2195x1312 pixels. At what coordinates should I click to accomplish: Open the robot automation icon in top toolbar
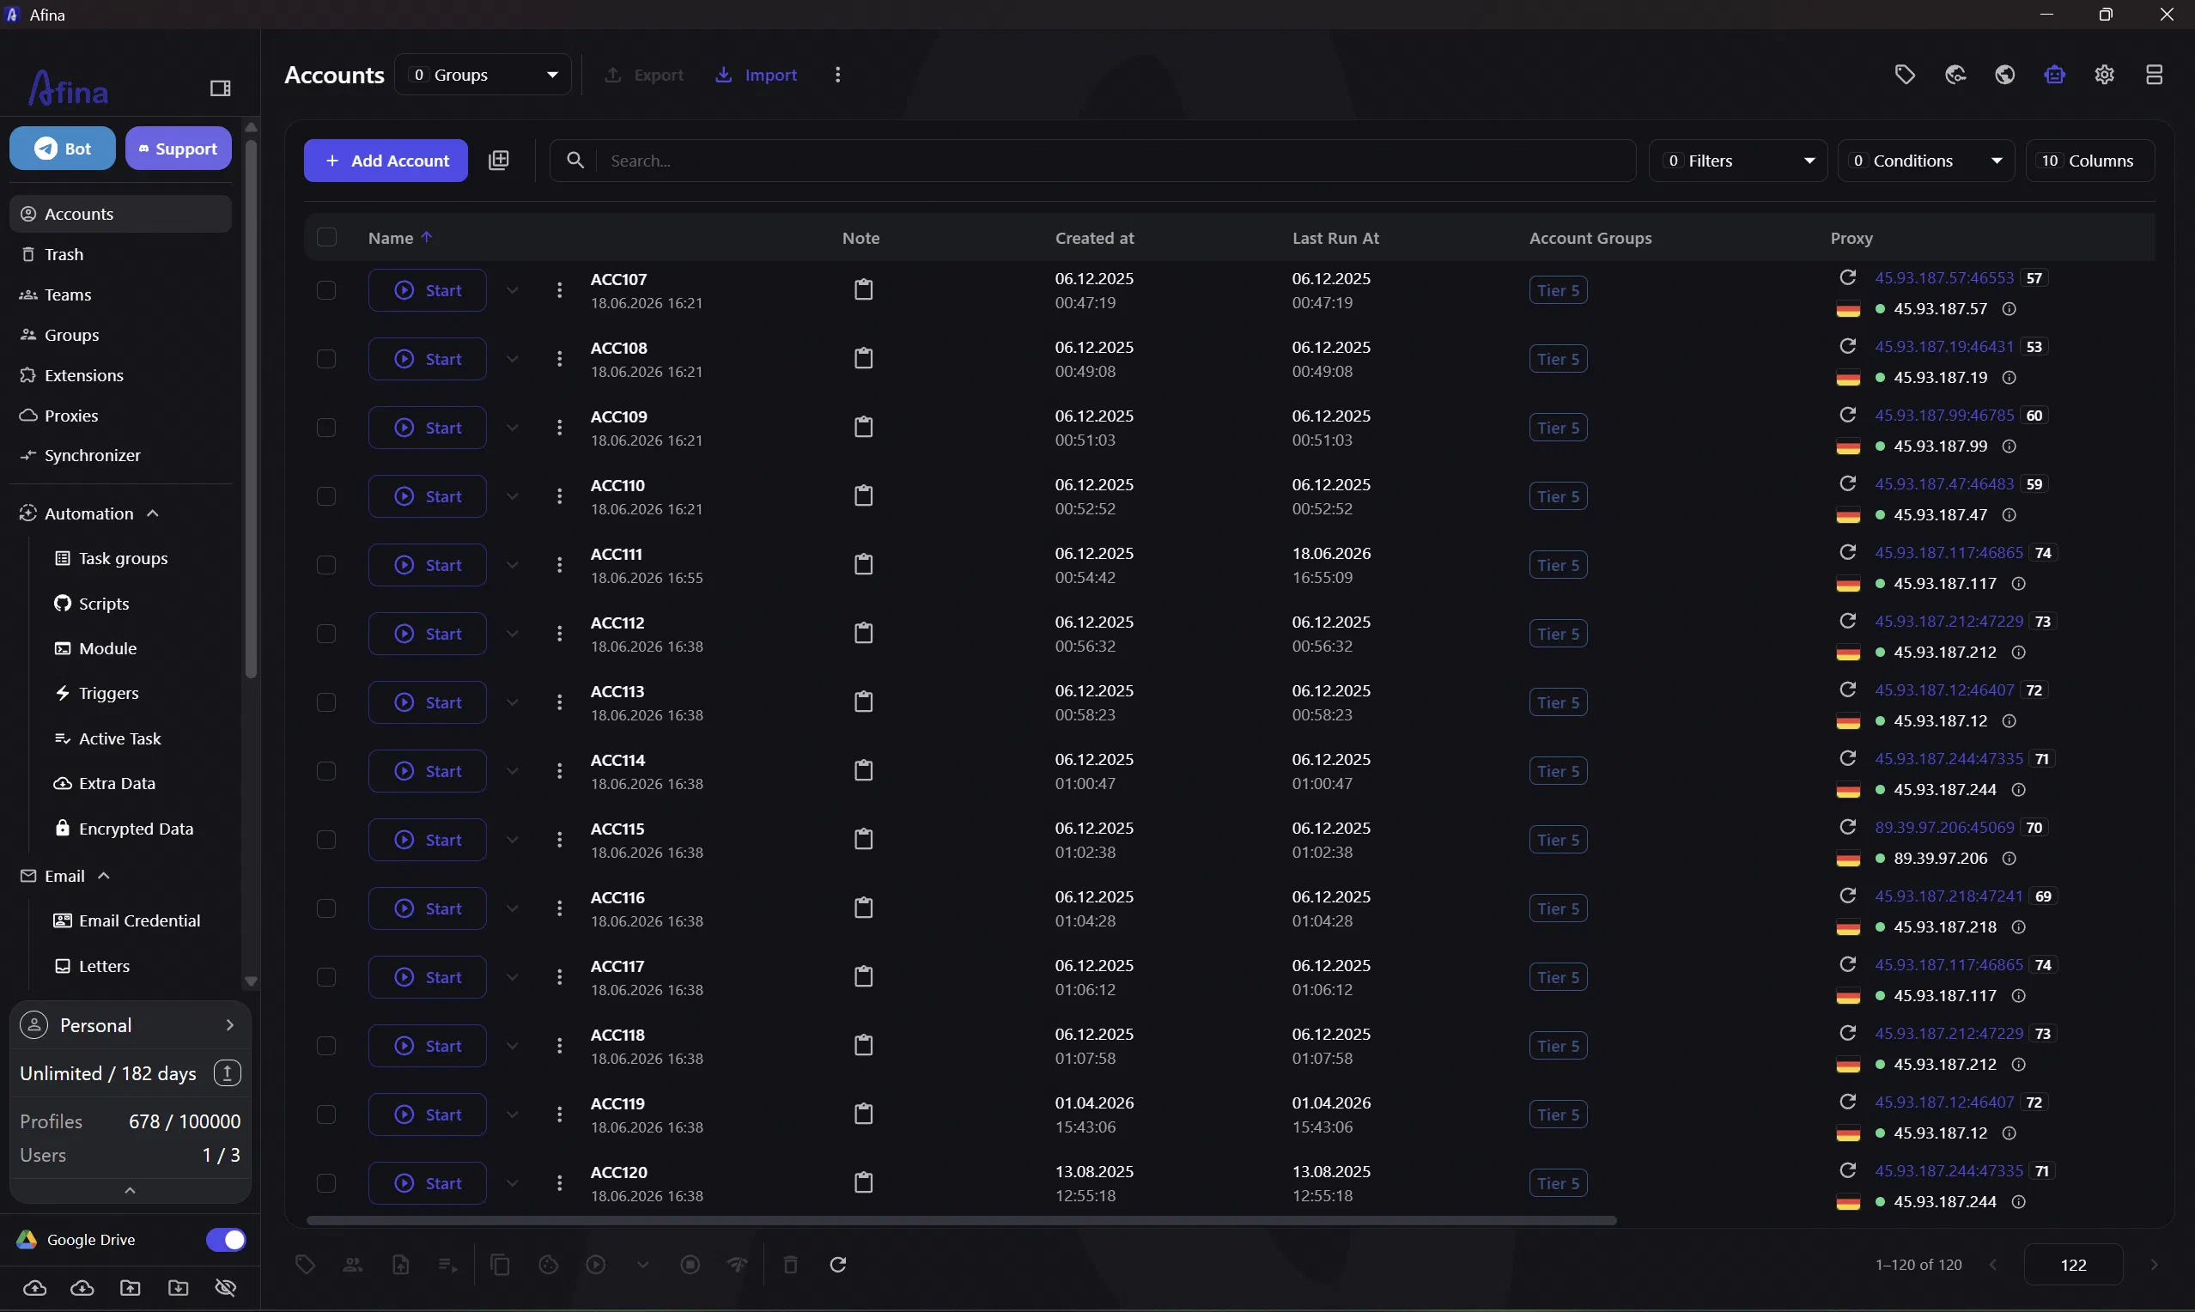click(x=2054, y=76)
